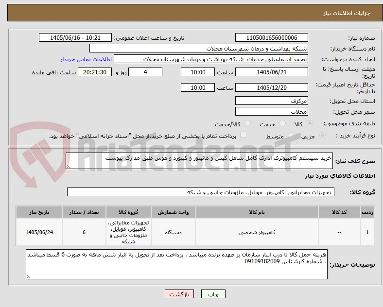Select the خدمت radio button

click(x=282, y=123)
